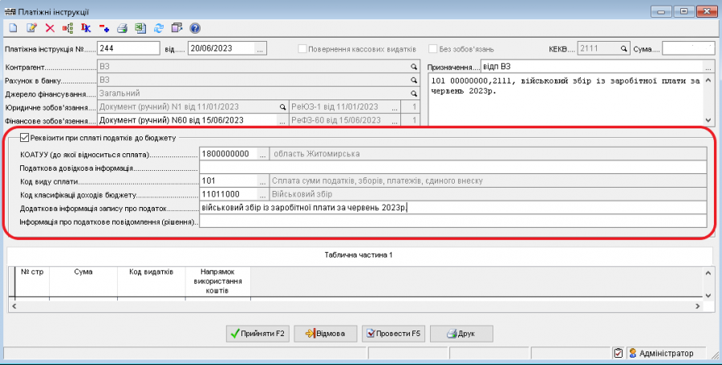The height and width of the screenshot is (365, 722).
Task: Click the Провести F5 button
Action: pyautogui.click(x=394, y=333)
